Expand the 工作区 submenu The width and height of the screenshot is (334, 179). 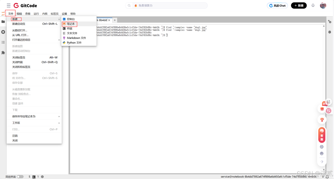point(34,123)
